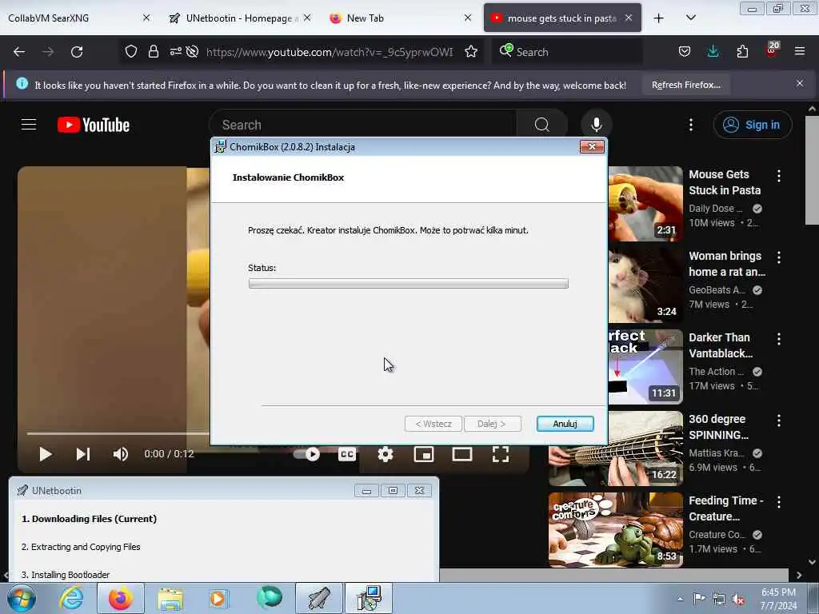
Task: Switch to theater mode
Action: click(461, 454)
